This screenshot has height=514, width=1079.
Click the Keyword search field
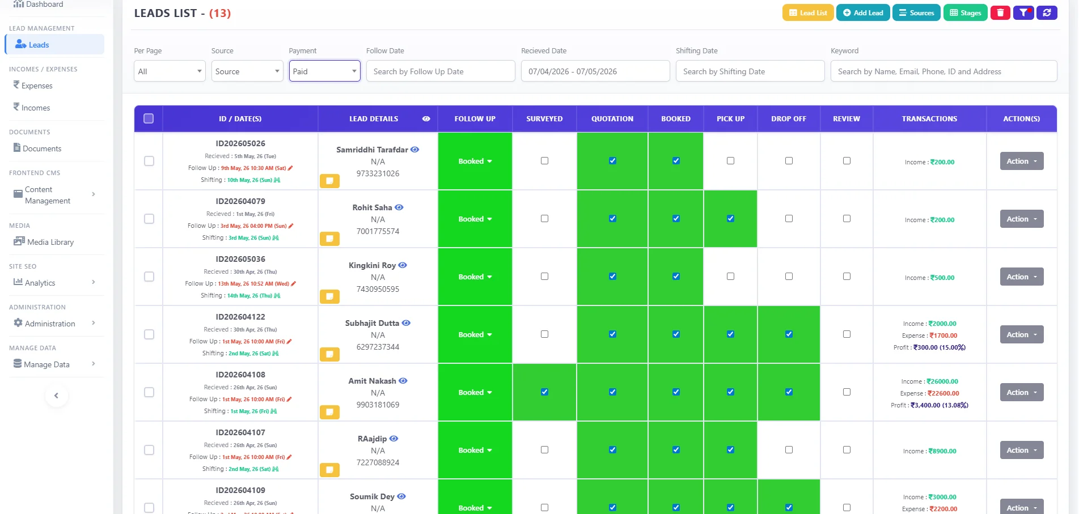coord(943,71)
